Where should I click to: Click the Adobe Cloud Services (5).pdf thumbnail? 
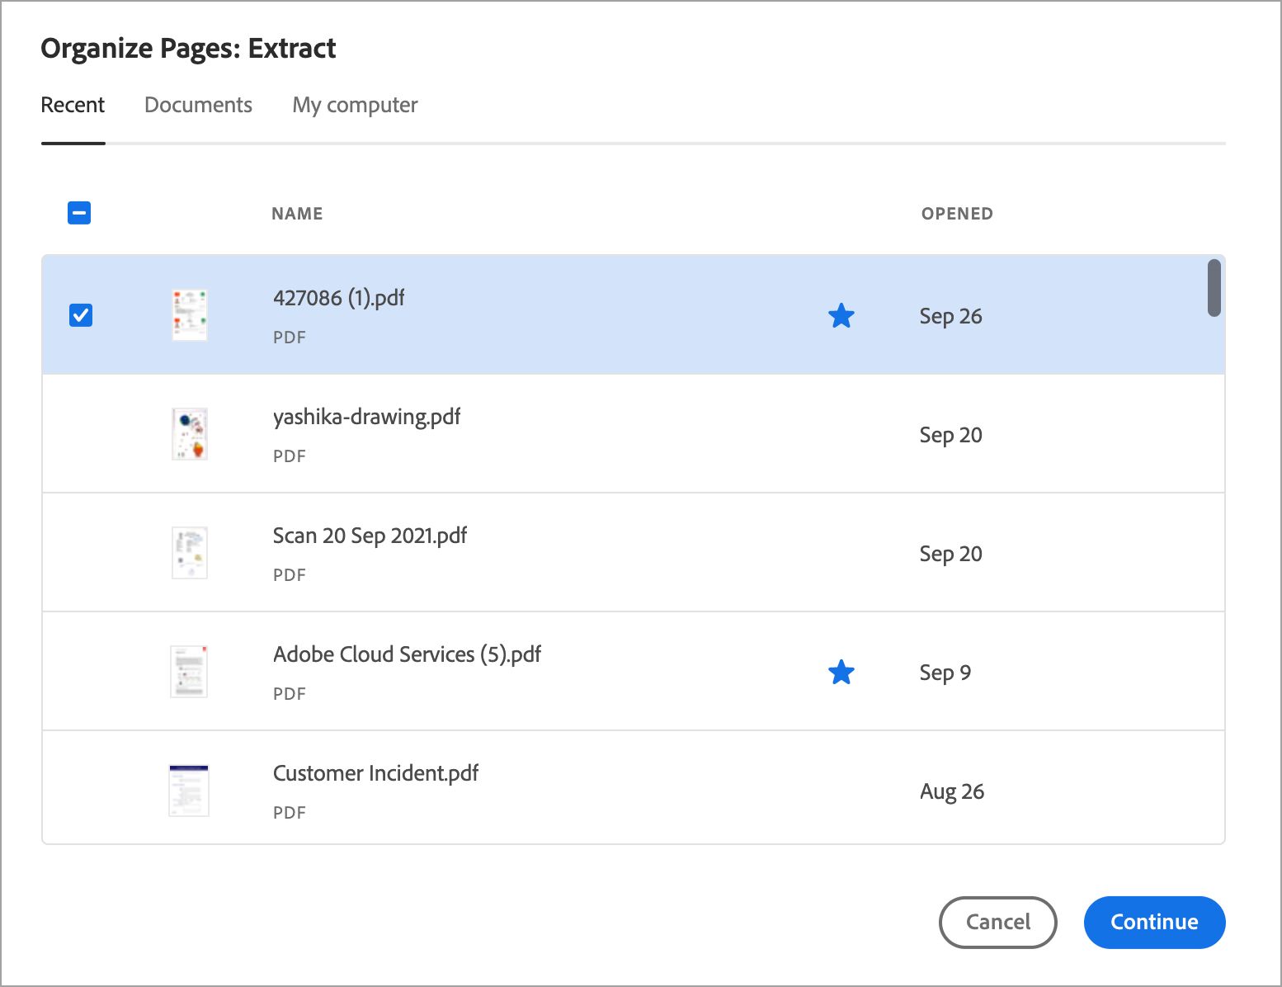[x=189, y=672]
